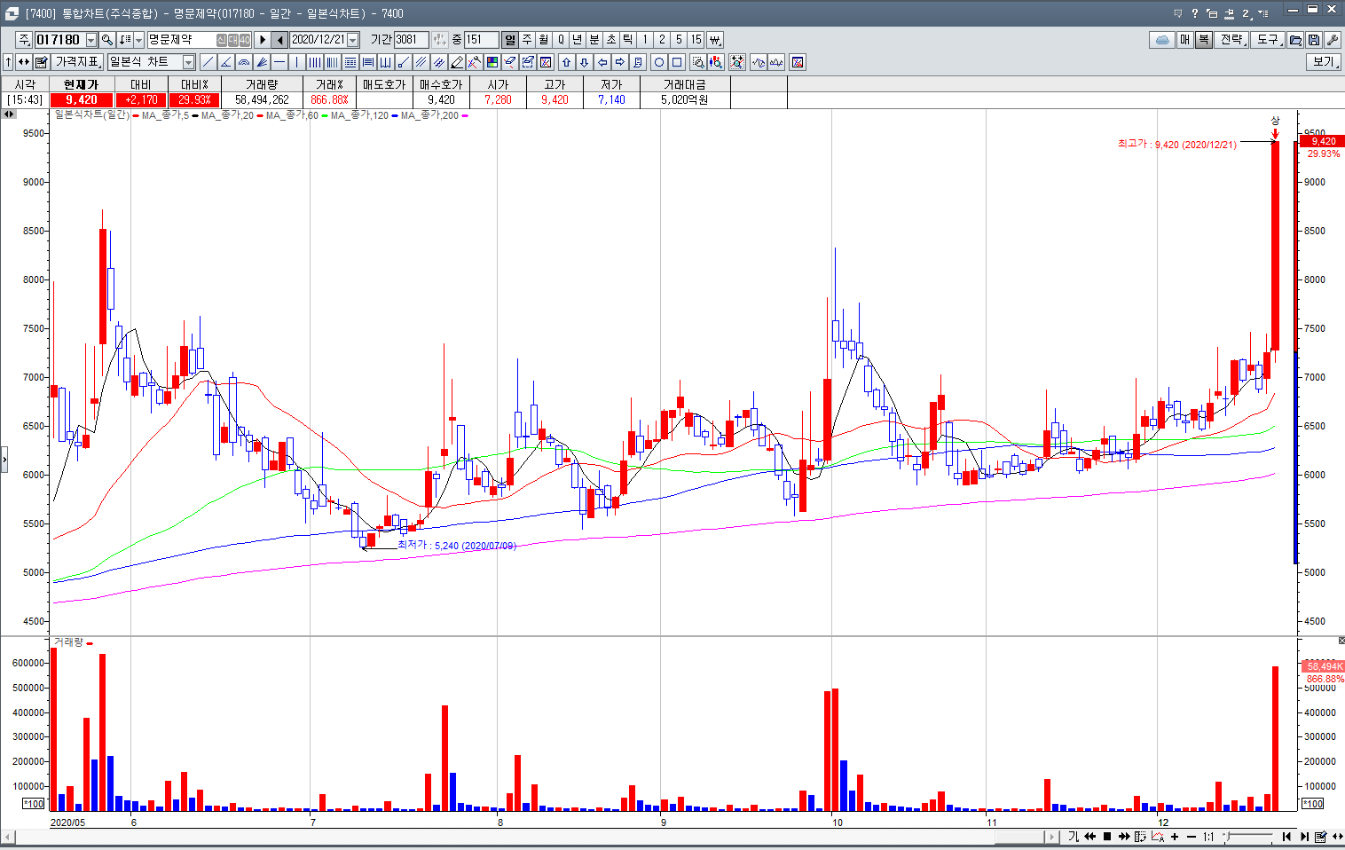Jump to chart end with skip button
Image resolution: width=1345 pixels, height=850 pixels.
tap(1304, 837)
